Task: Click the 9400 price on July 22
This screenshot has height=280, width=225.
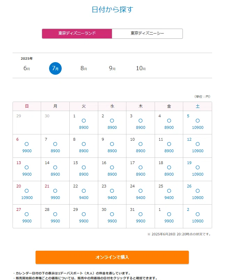Action: [84, 198]
